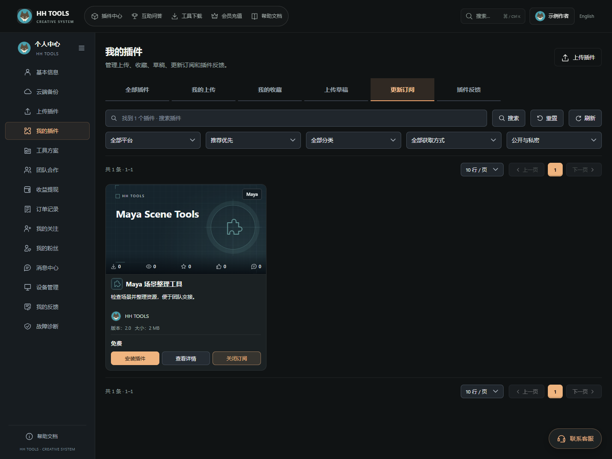Click the 刷新 refresh button
612x459 pixels.
pyautogui.click(x=585, y=118)
